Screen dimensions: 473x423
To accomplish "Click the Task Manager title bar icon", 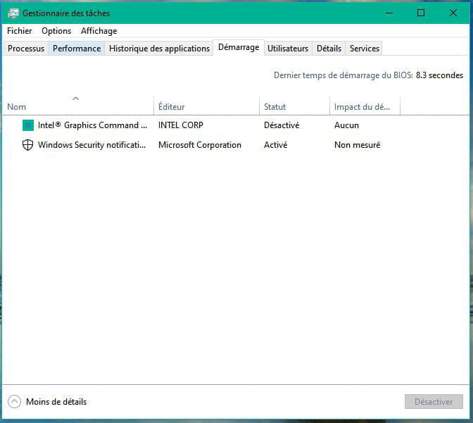I will coord(13,13).
